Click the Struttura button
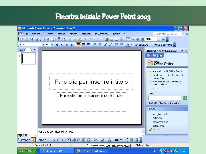This screenshot has width=206, height=154. pyautogui.click(x=142, y=45)
